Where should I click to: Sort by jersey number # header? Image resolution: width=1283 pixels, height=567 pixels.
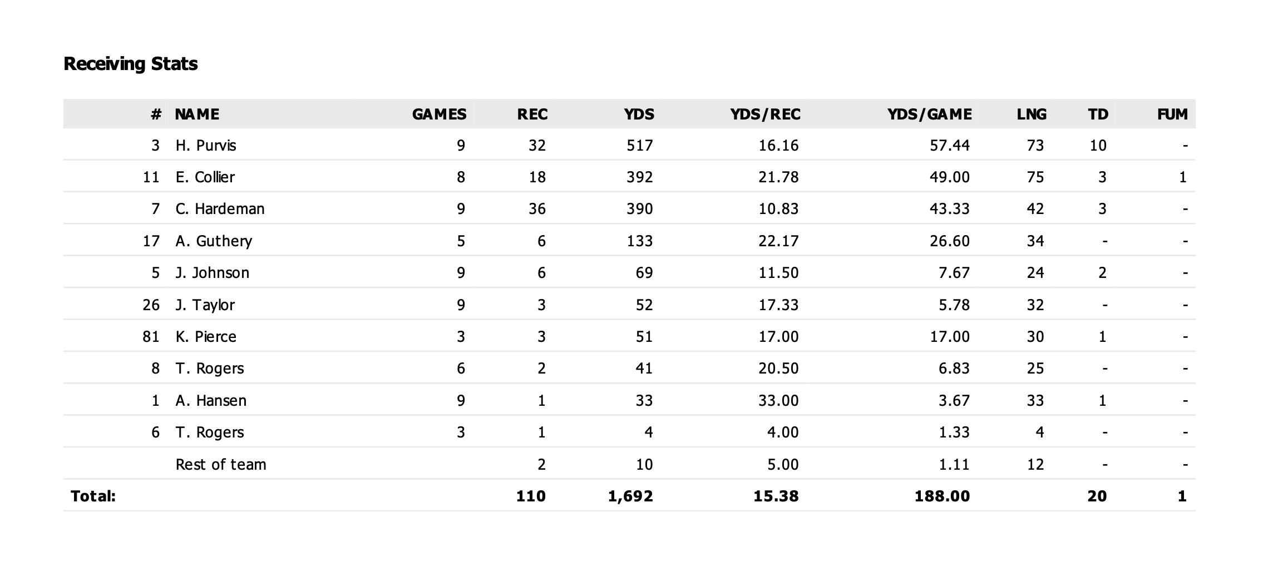point(156,115)
